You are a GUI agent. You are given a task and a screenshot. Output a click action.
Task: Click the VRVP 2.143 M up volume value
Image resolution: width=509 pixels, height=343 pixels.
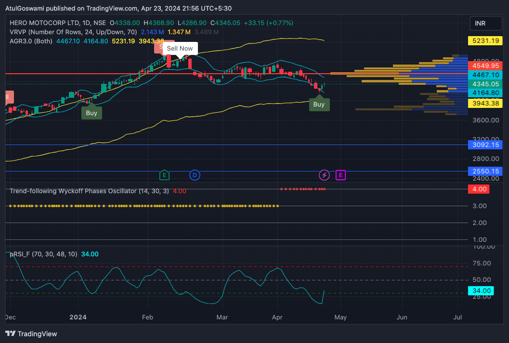(152, 32)
